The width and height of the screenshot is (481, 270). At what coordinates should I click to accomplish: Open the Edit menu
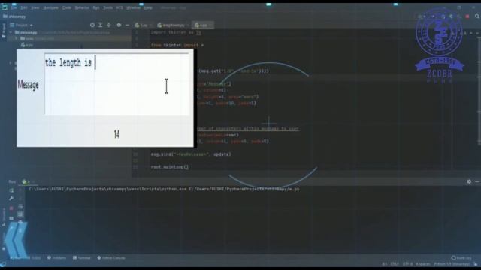[24, 8]
